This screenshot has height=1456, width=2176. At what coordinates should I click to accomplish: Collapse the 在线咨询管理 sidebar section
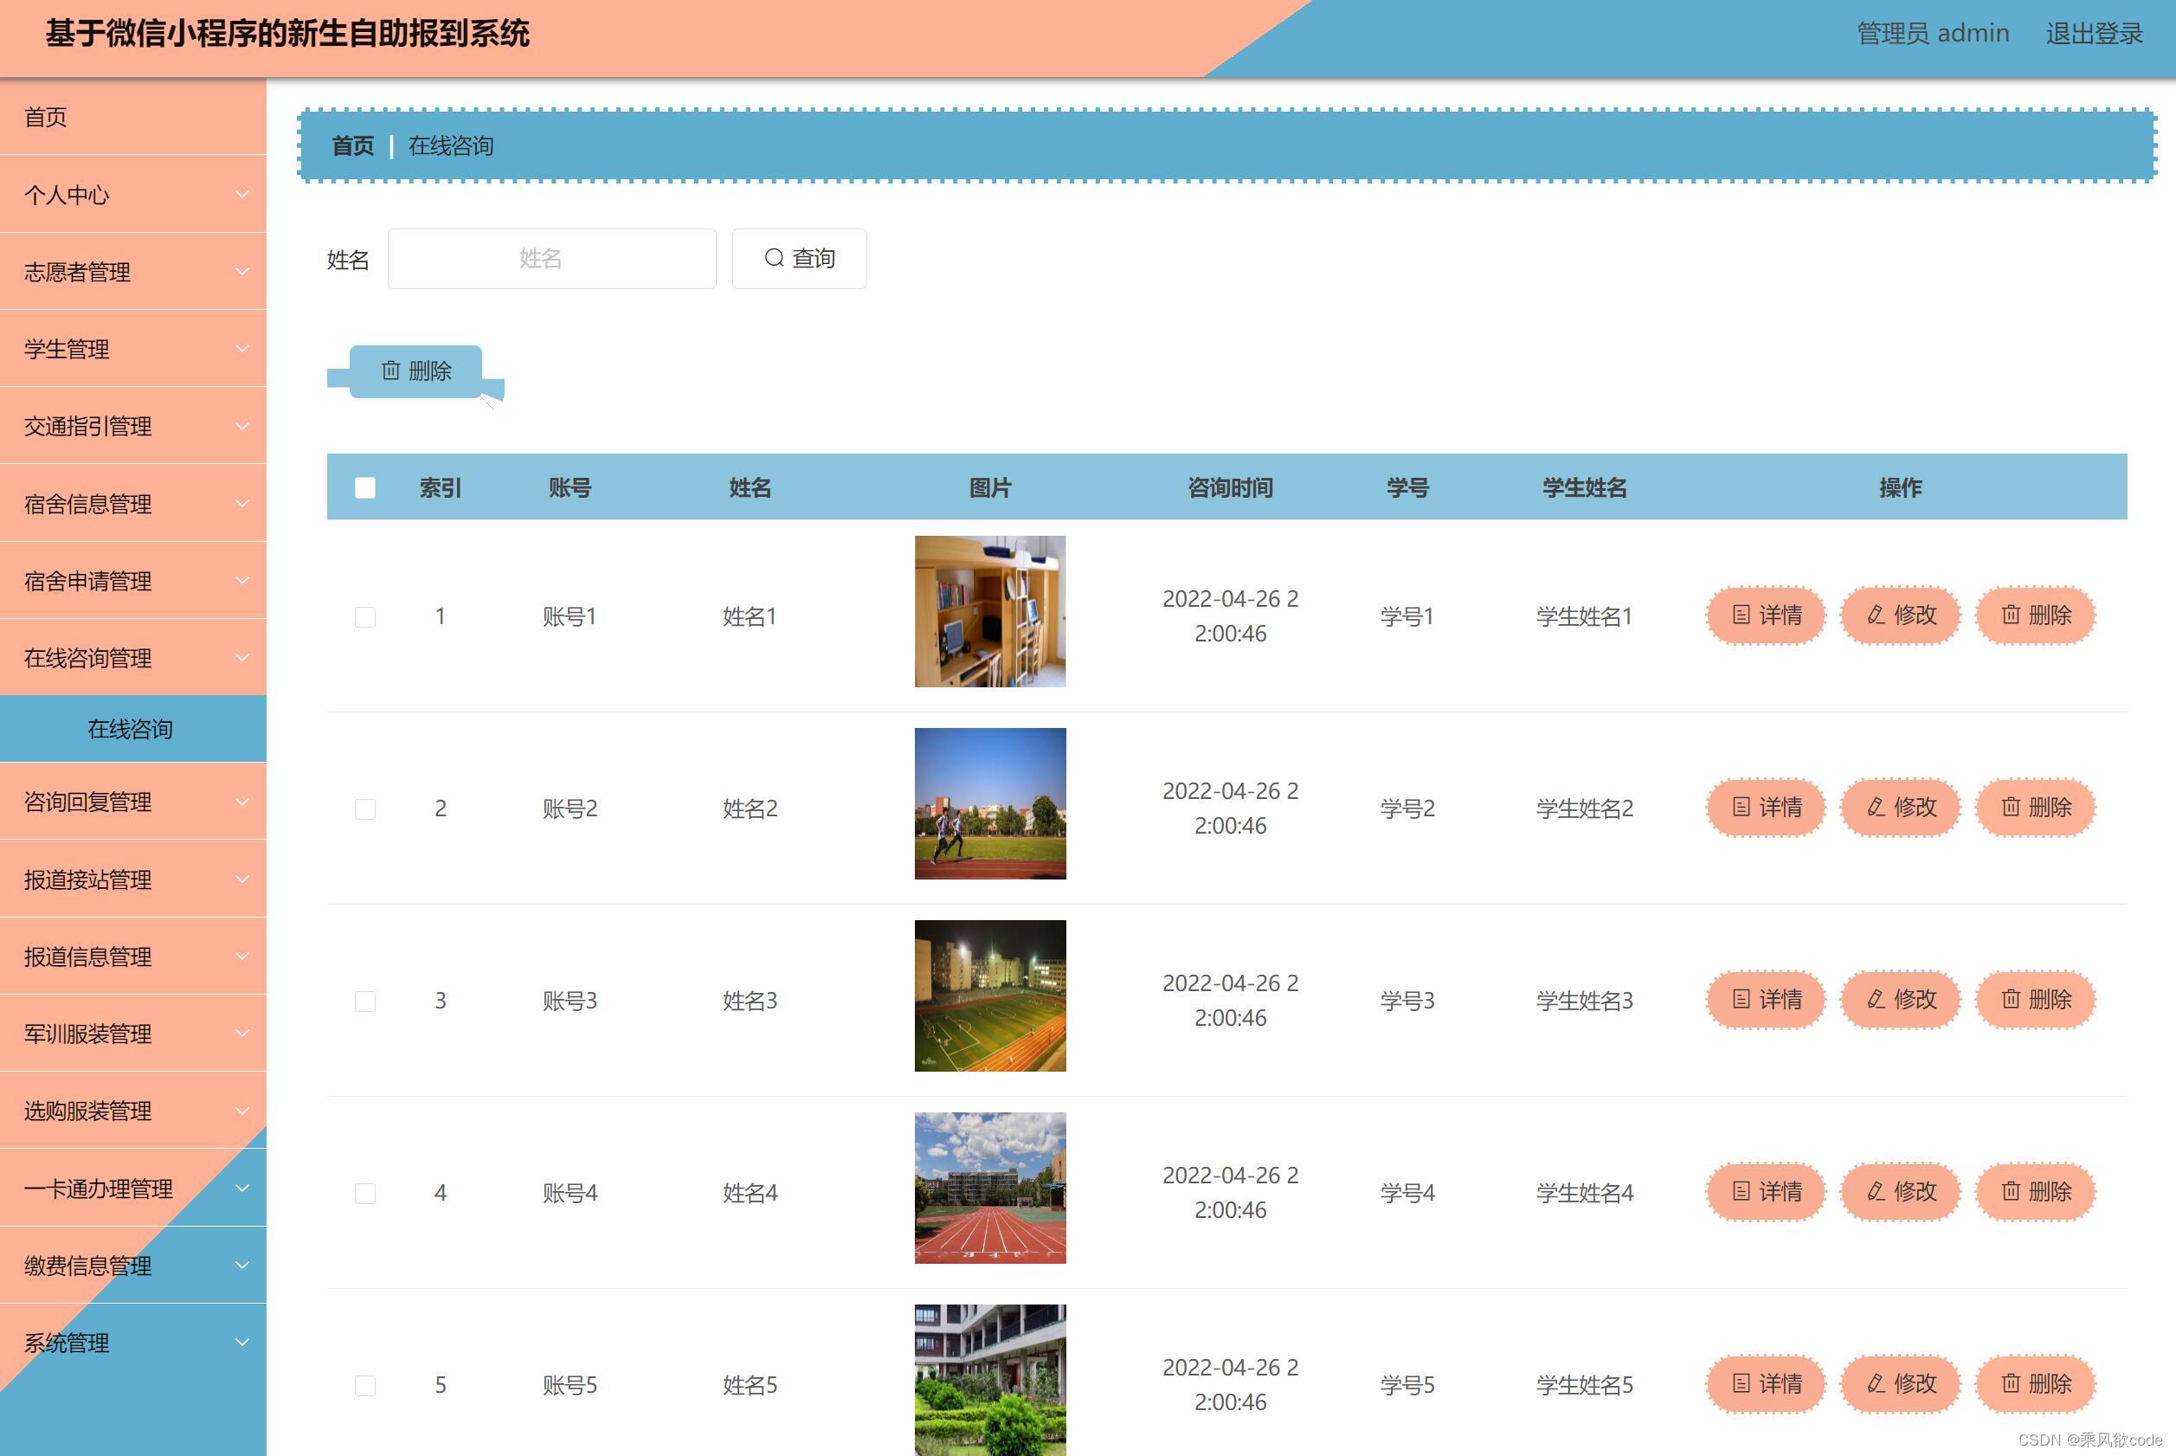point(132,659)
